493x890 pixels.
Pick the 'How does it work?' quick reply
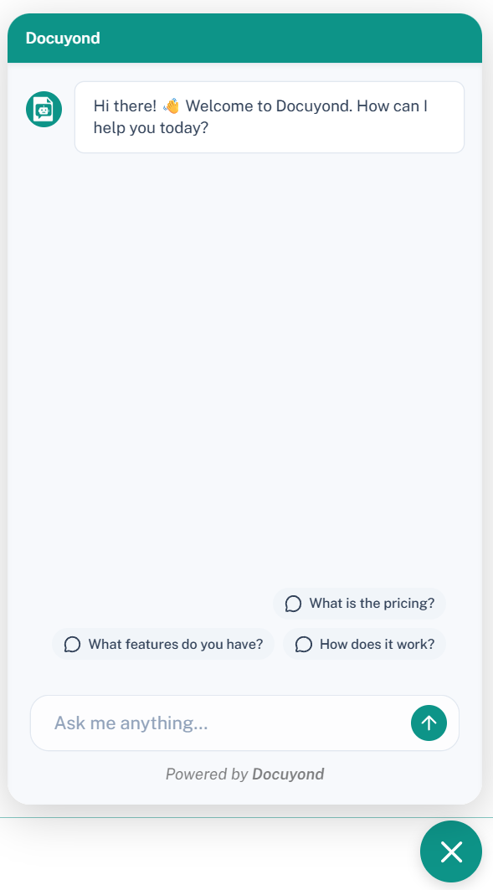tap(364, 644)
